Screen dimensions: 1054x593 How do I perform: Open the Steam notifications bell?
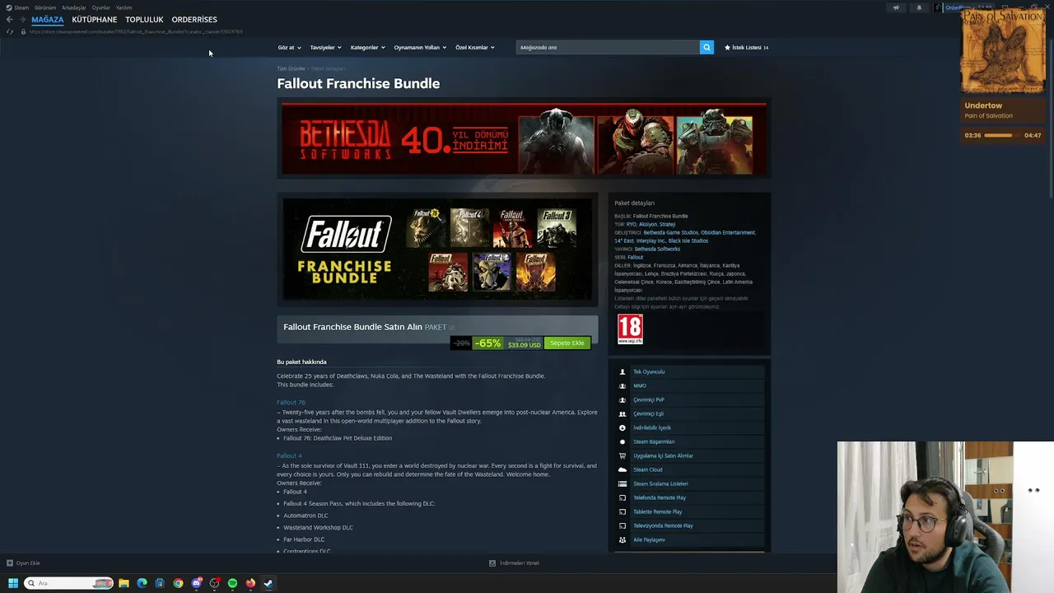tap(919, 7)
